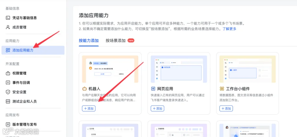Click the 权限管理 lock icon
This screenshot has height=137, width=297.
8,73
